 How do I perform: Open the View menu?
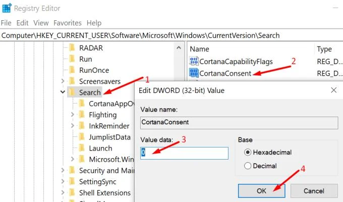point(41,23)
